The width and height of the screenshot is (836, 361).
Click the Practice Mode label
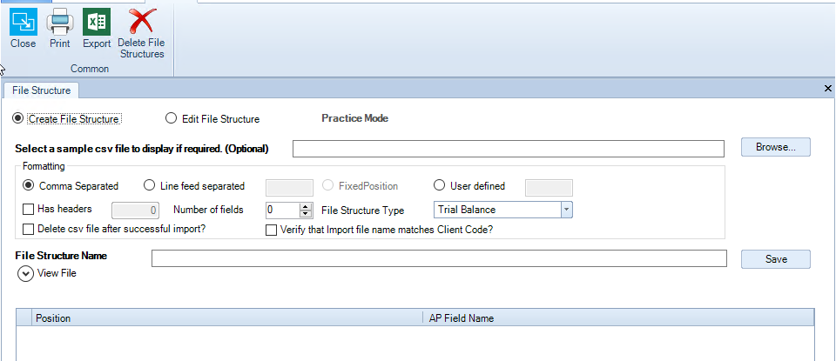pyautogui.click(x=355, y=118)
